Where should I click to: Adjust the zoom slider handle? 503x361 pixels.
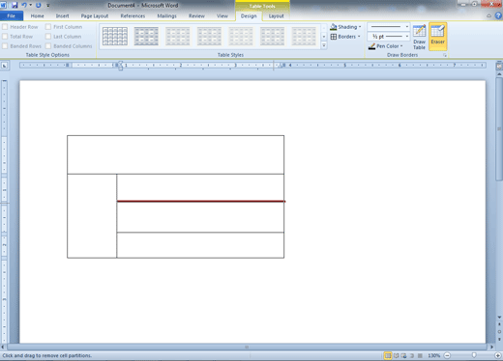(x=474, y=355)
